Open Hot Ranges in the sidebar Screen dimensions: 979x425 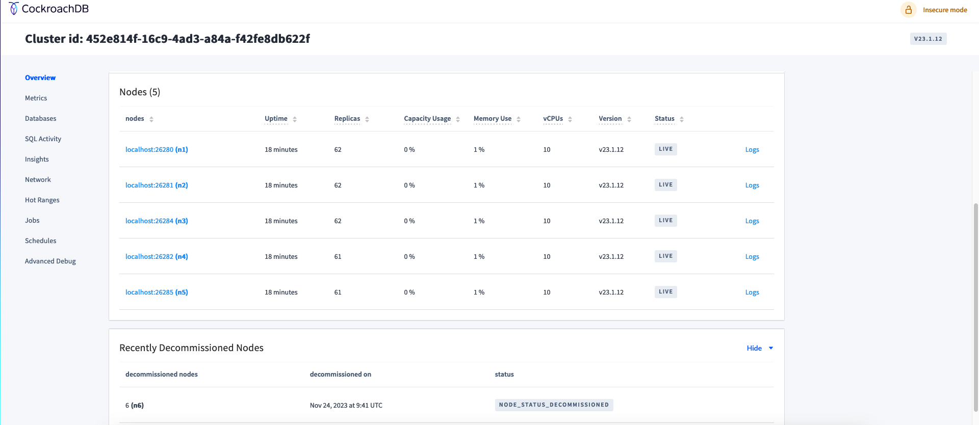[x=42, y=200]
